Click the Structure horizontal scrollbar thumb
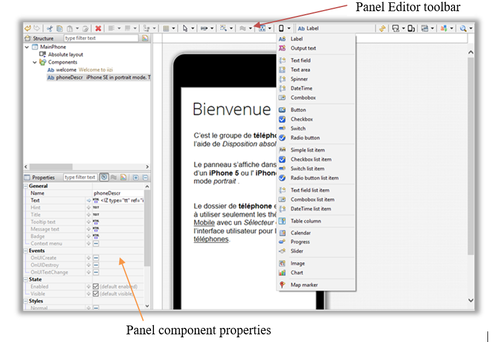The image size is (491, 342). pos(51,167)
